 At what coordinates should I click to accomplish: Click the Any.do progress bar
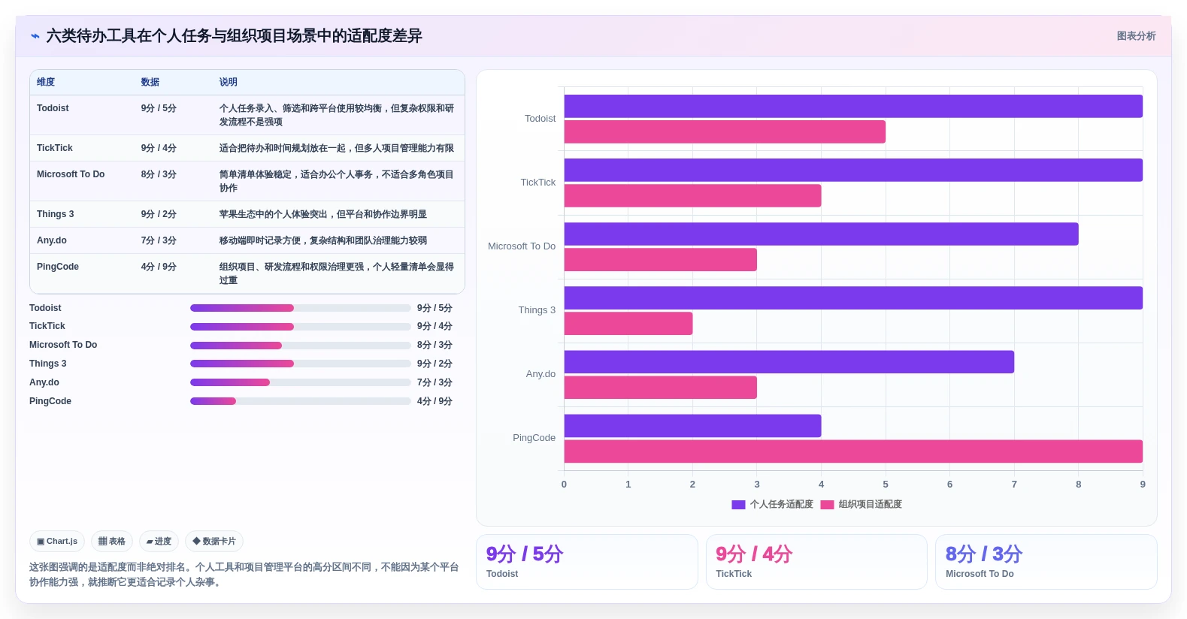301,382
